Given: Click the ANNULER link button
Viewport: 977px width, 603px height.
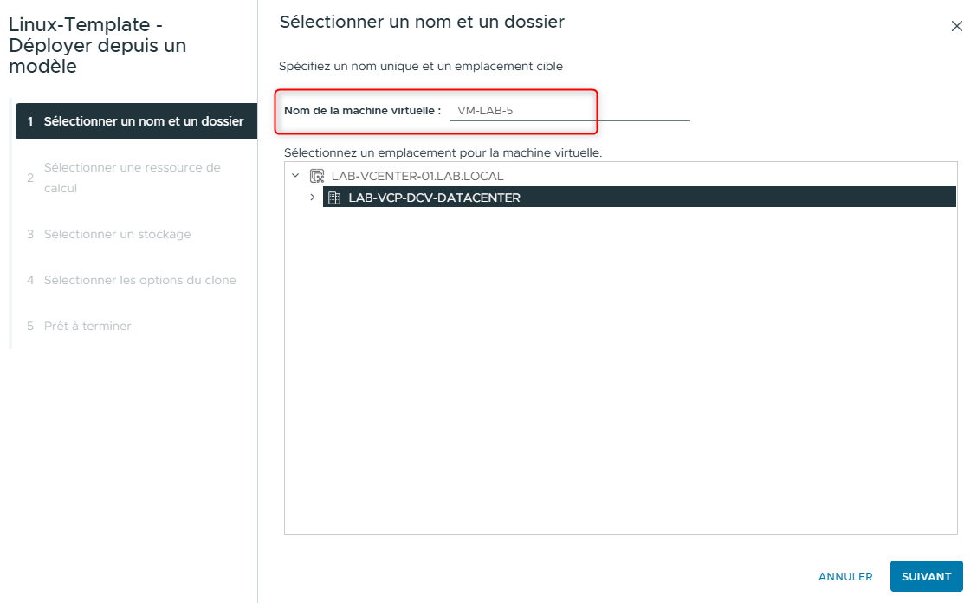Looking at the screenshot, I should point(844,576).
